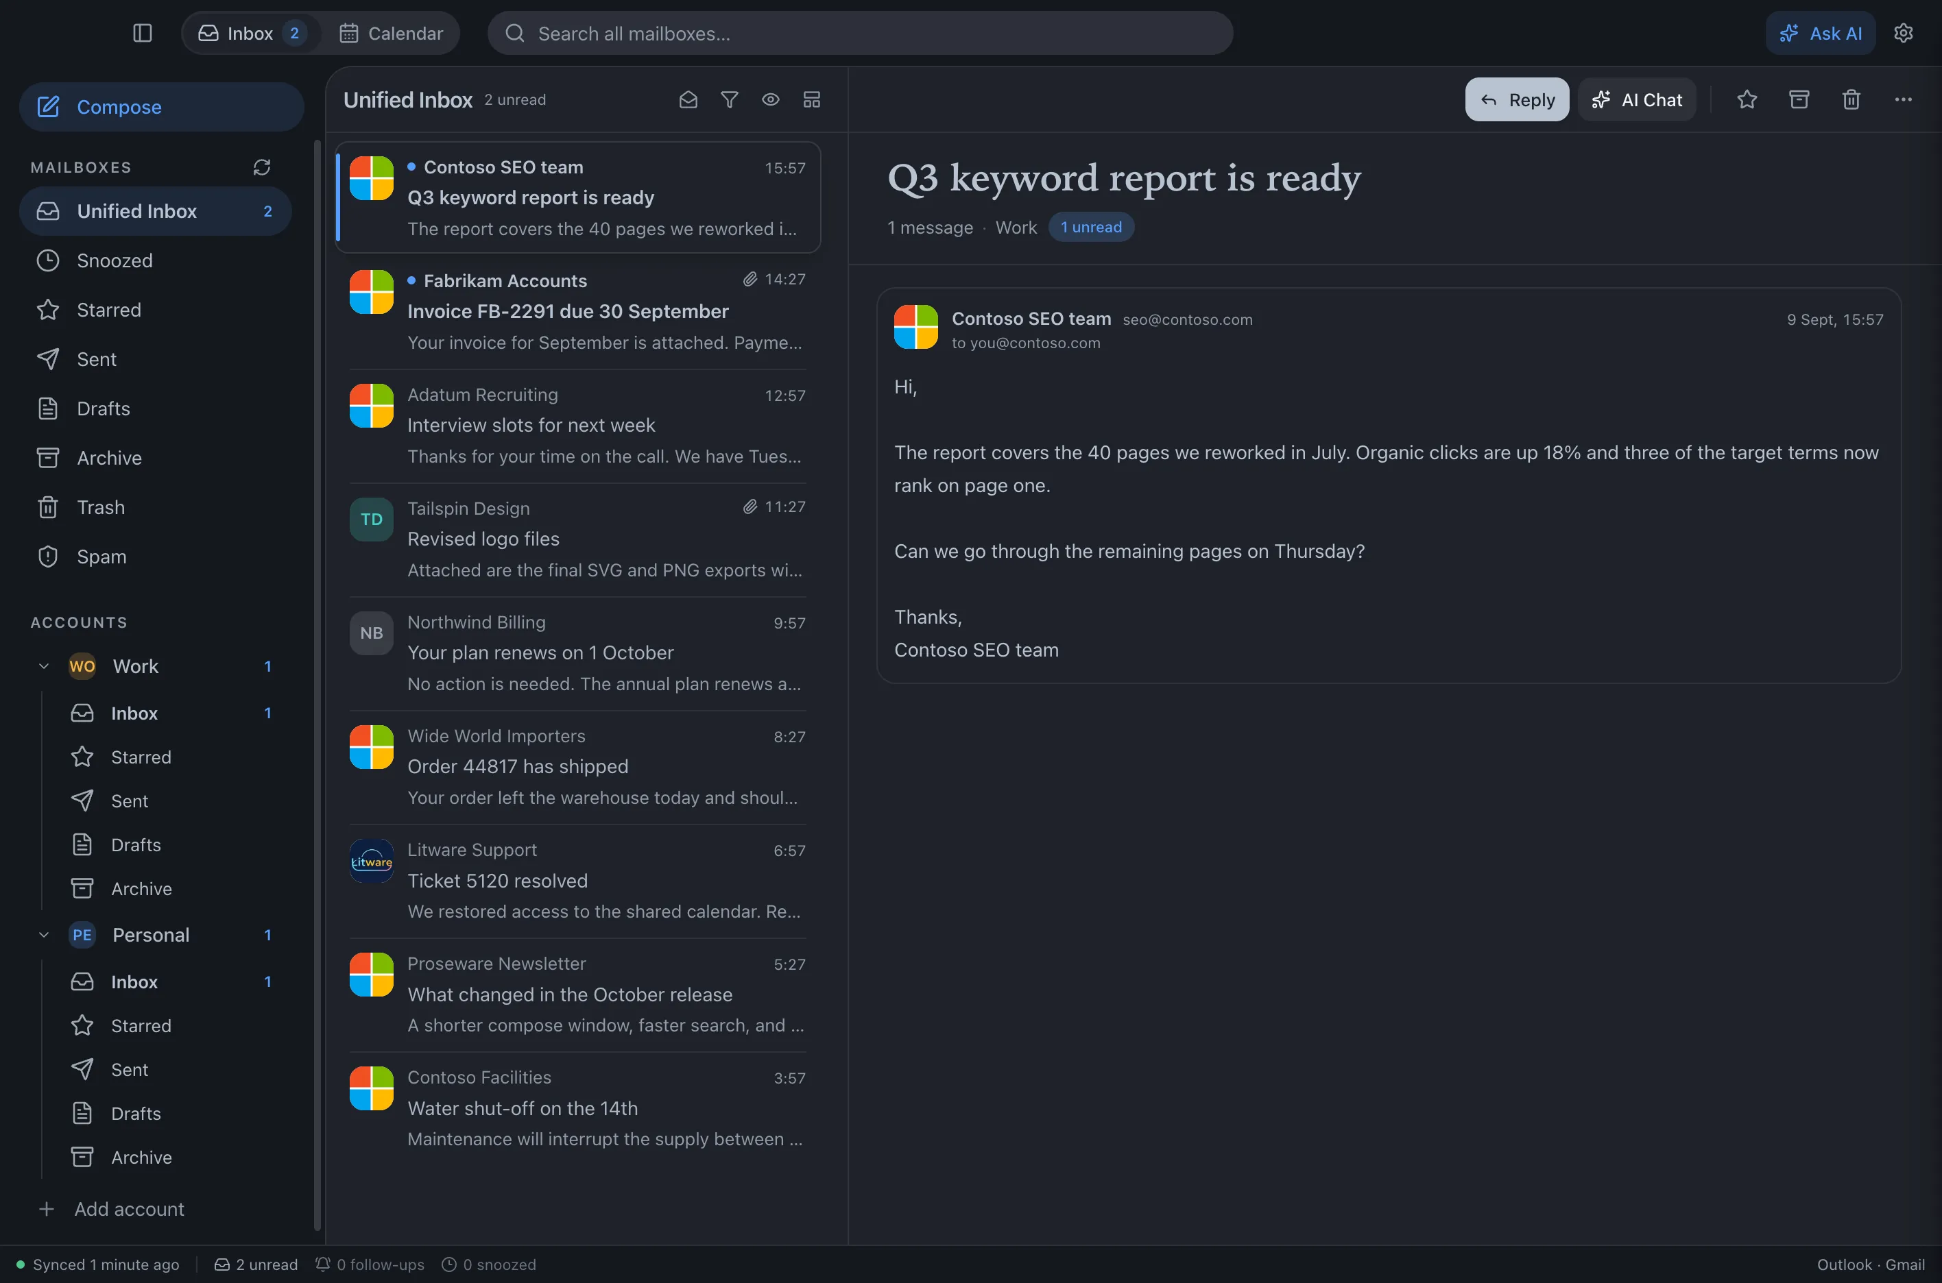
Task: Switch to the Inbox tab
Action: 252,33
